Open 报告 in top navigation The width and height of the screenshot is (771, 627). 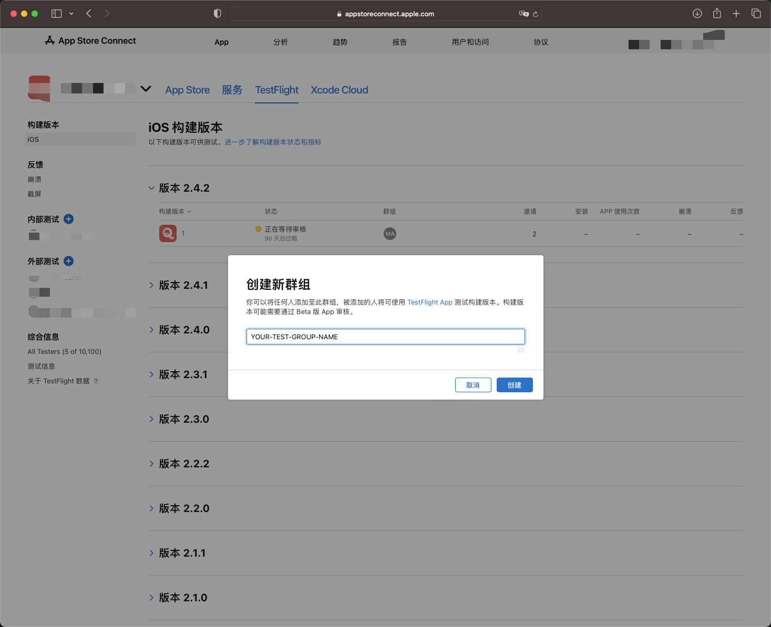pyautogui.click(x=399, y=42)
